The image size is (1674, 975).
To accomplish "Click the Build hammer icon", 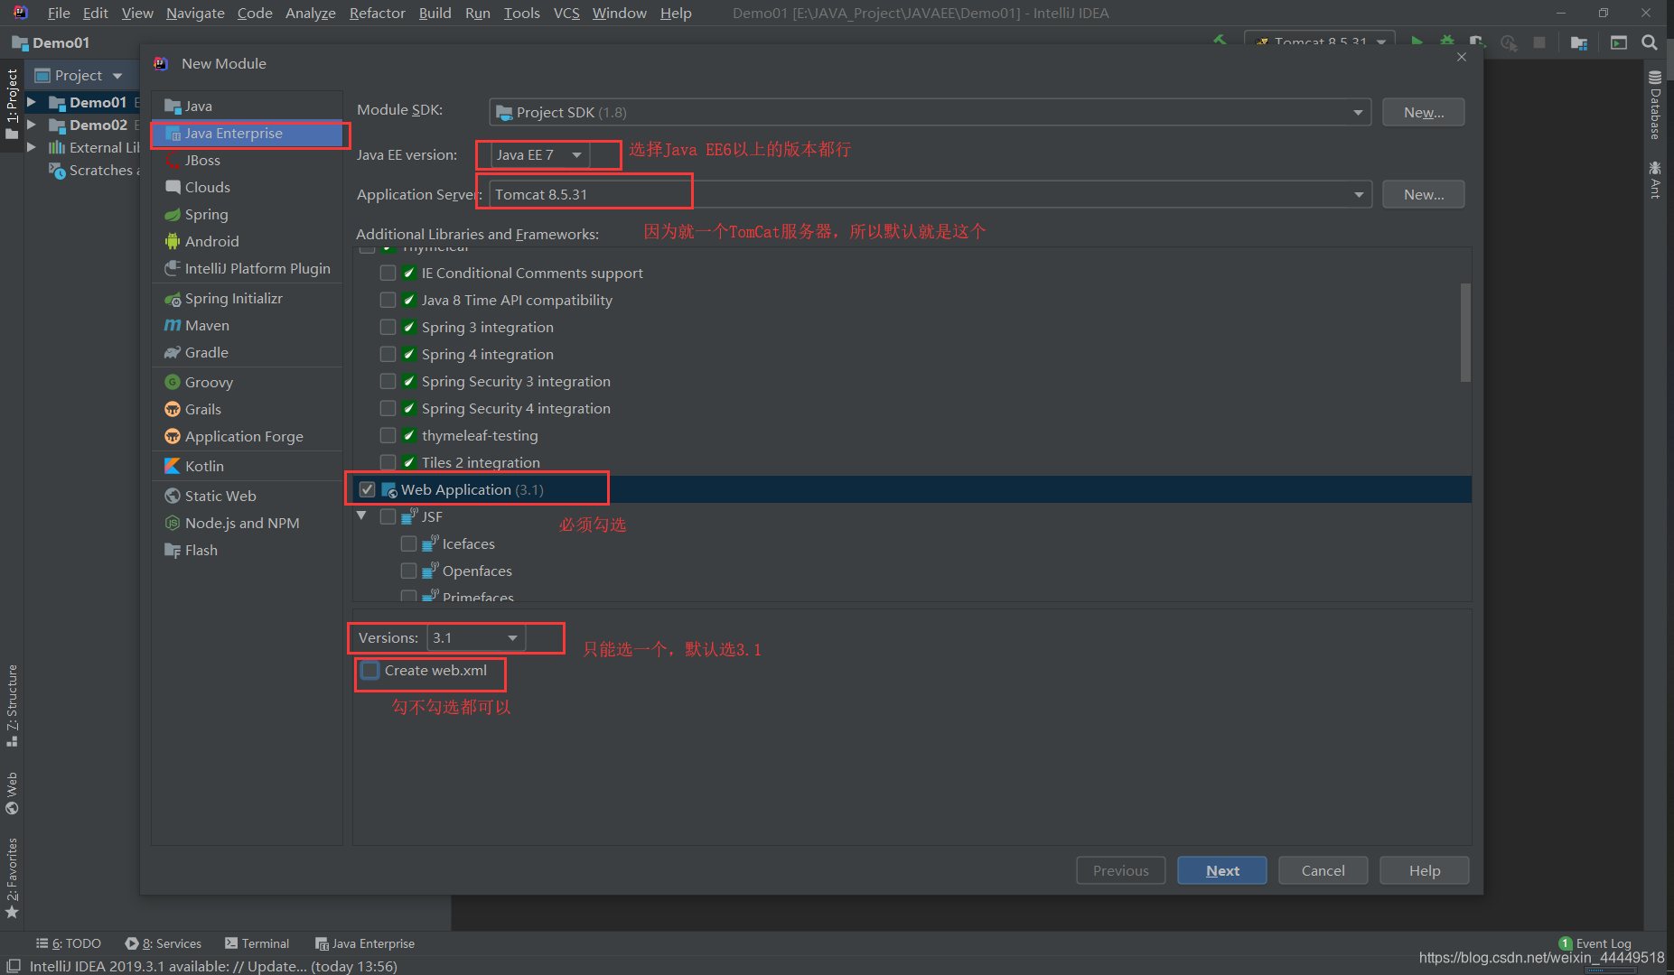I will coord(1220,41).
